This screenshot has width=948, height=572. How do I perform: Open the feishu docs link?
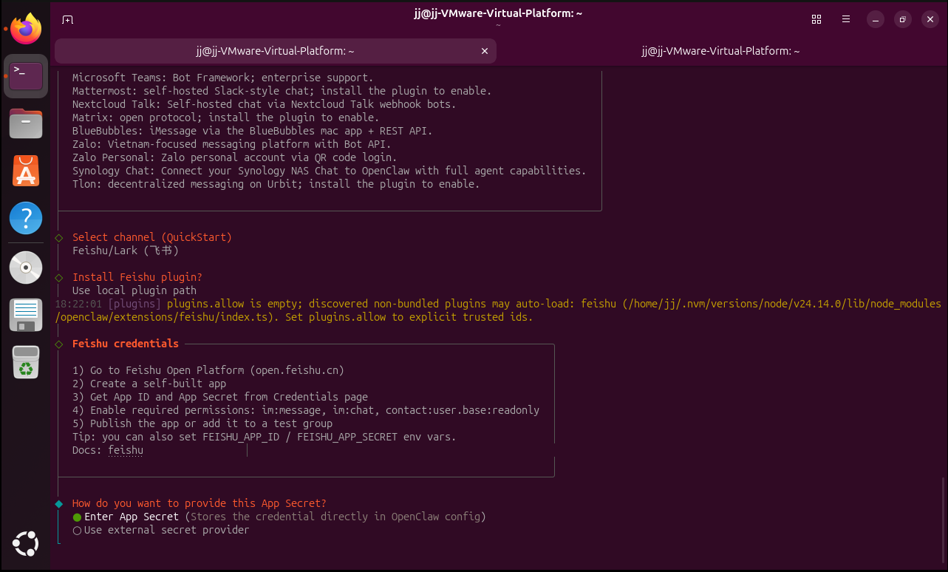click(126, 450)
